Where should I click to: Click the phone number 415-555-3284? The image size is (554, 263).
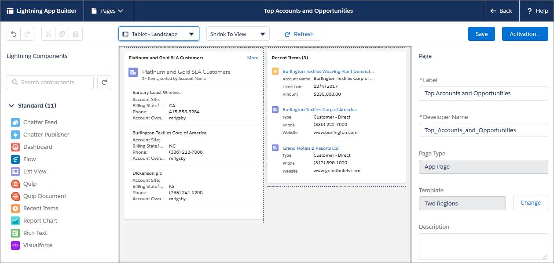[184, 112]
